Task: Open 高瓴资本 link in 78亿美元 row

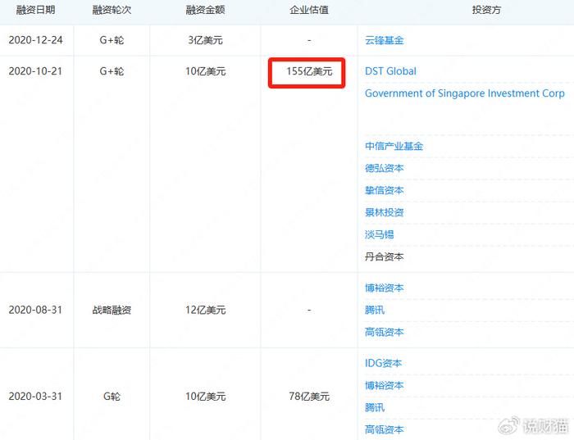Action: (384, 429)
